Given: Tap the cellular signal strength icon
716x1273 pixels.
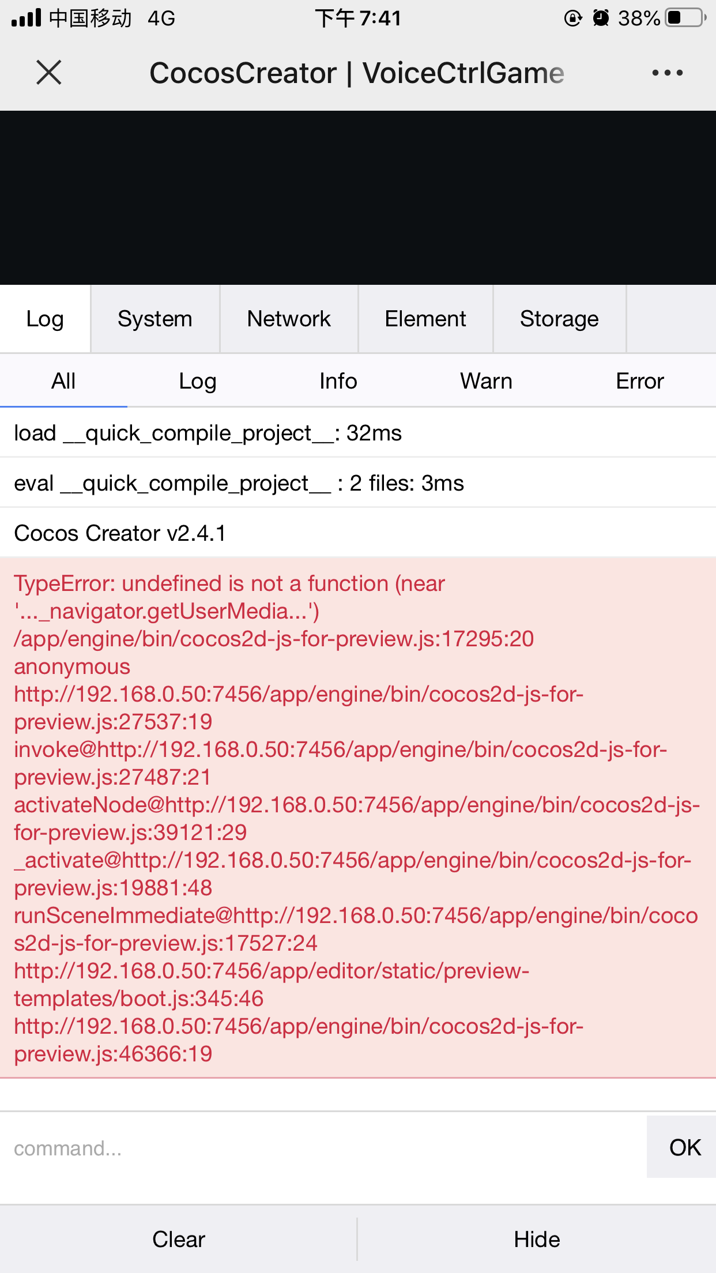Looking at the screenshot, I should [27, 18].
